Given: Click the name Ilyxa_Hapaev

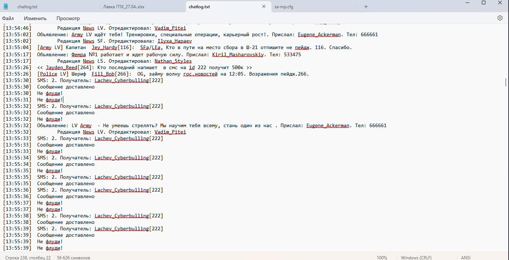Looking at the screenshot, I should [175, 41].
